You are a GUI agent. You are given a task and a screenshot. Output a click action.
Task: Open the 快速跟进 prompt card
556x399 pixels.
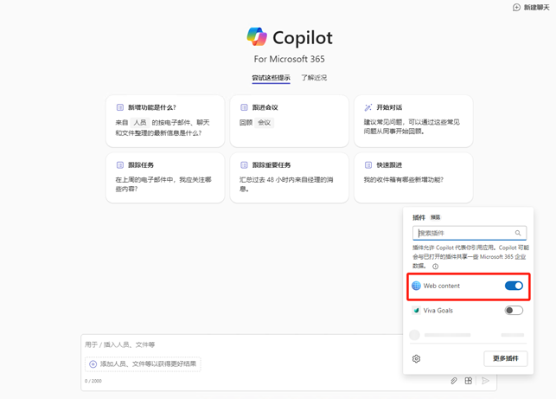click(413, 177)
